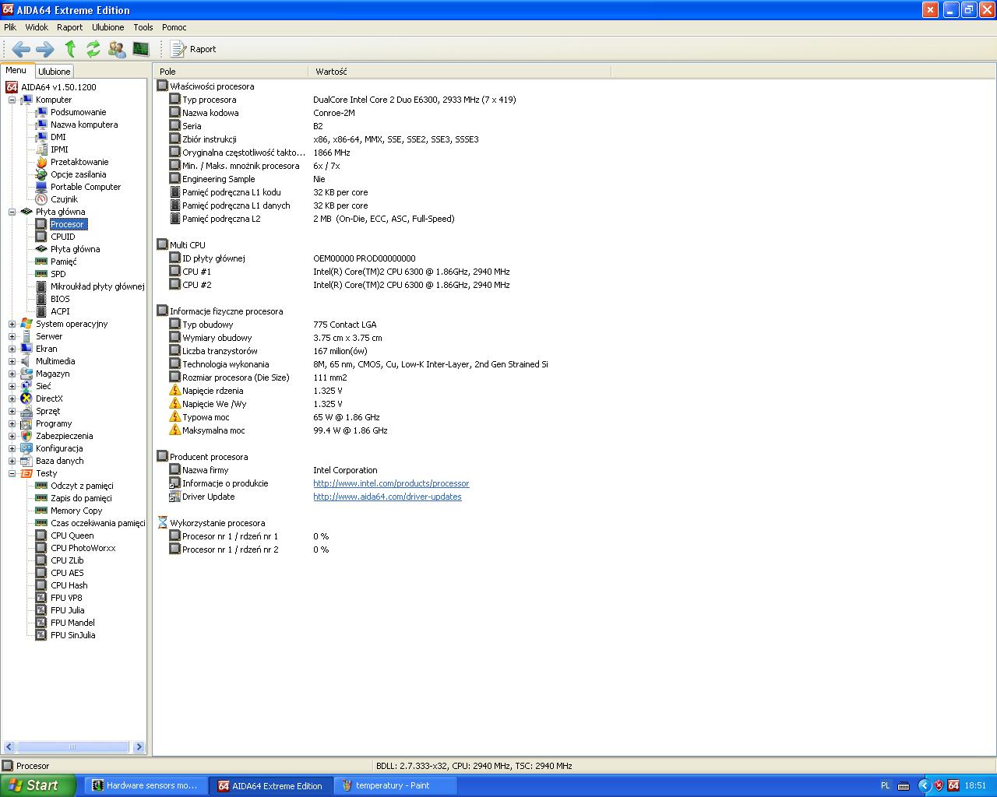
Task: Collapse the Płyta główna tree node
Action: tap(12, 212)
